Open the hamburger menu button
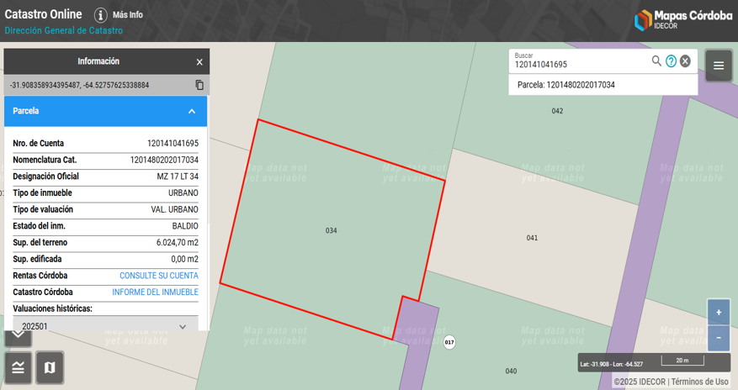 click(x=718, y=66)
